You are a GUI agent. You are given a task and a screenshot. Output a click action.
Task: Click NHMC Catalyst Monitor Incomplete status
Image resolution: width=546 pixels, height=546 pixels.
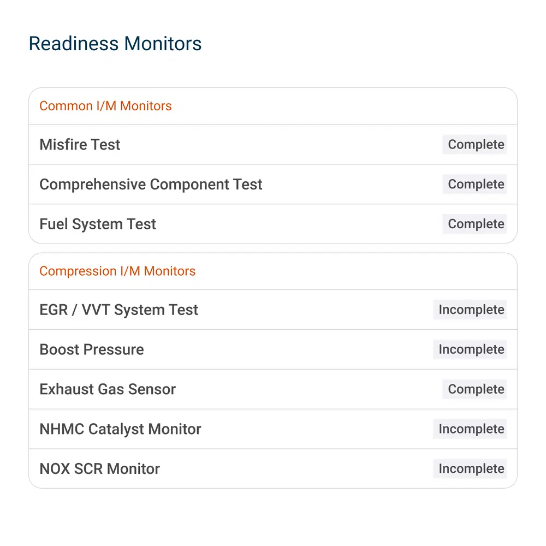470,429
